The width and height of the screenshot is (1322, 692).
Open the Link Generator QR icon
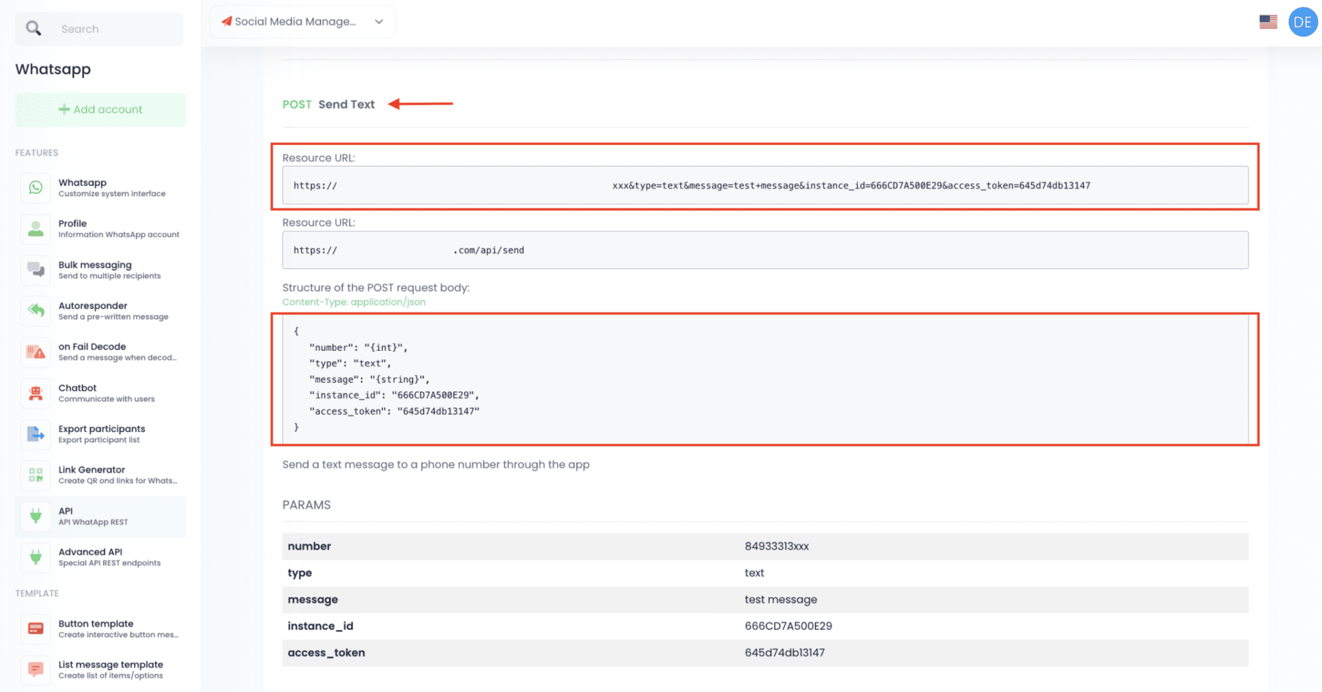[36, 475]
